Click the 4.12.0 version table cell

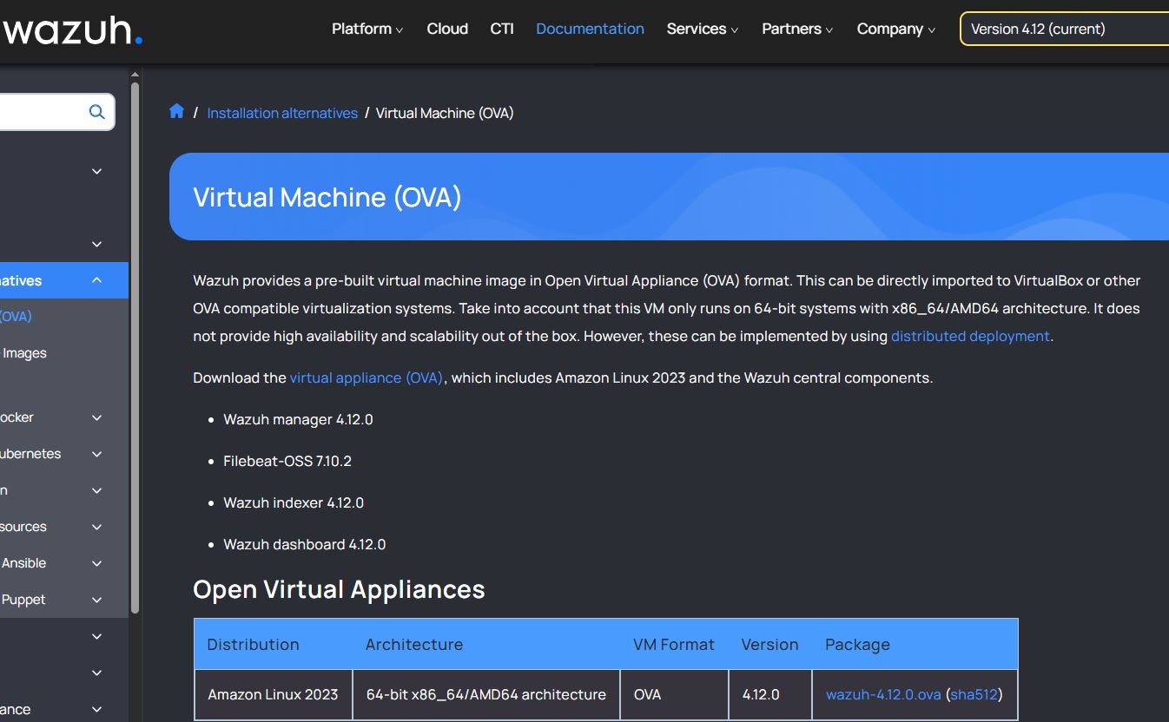pos(770,694)
